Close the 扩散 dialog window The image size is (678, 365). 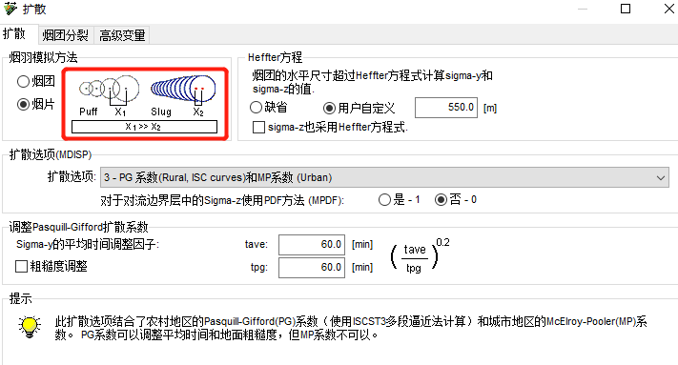(x=668, y=9)
